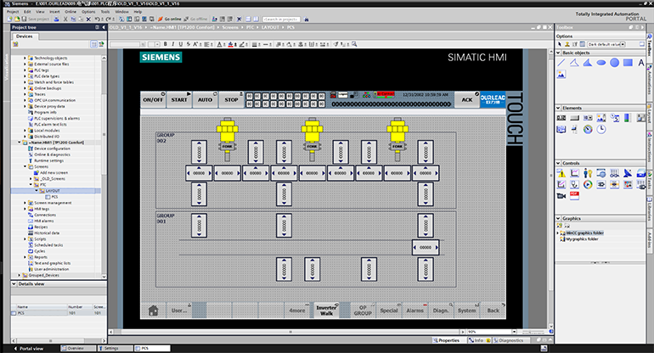
Task: Open the Window menu
Action: tap(121, 12)
